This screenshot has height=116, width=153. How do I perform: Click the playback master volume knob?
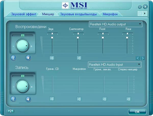(x=22, y=46)
